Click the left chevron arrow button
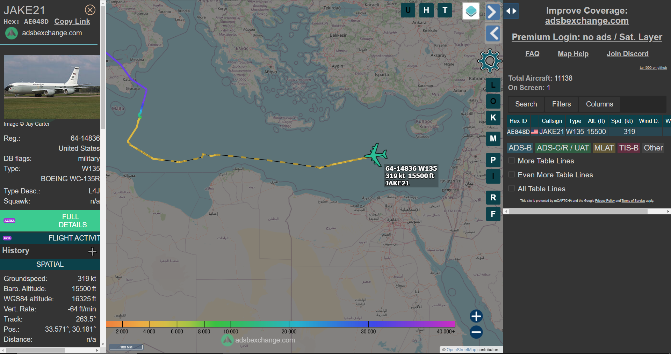This screenshot has height=354, width=671. 493,34
